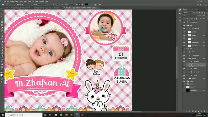Switch to the Paths tab
Screen dimensions: 208x117
pos(196,9)
